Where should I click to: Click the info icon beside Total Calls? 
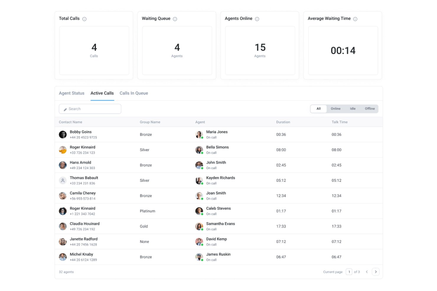point(84,19)
